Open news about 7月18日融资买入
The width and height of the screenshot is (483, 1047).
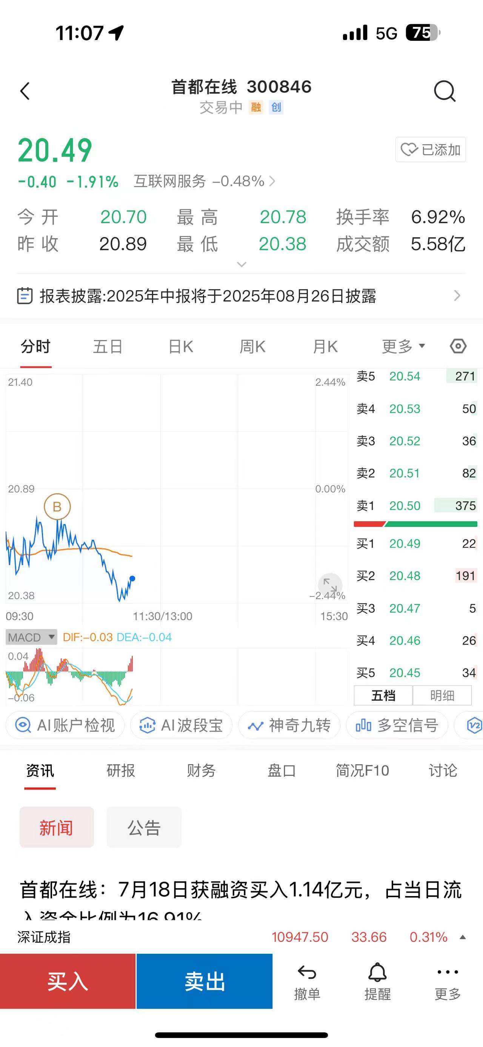(241, 900)
